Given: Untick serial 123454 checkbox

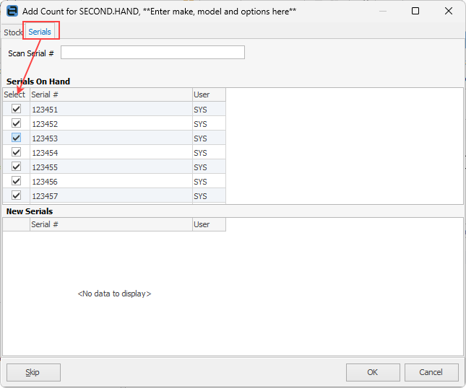Looking at the screenshot, I should [x=16, y=152].
